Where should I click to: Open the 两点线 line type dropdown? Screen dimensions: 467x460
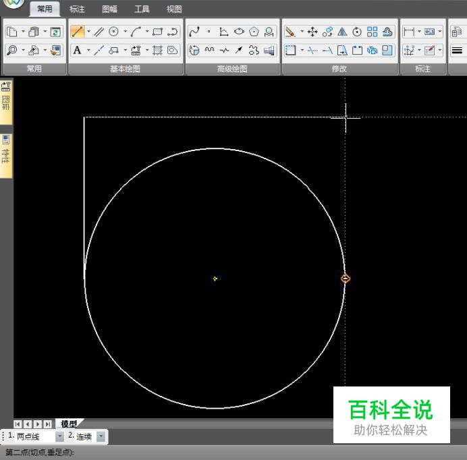point(59,436)
